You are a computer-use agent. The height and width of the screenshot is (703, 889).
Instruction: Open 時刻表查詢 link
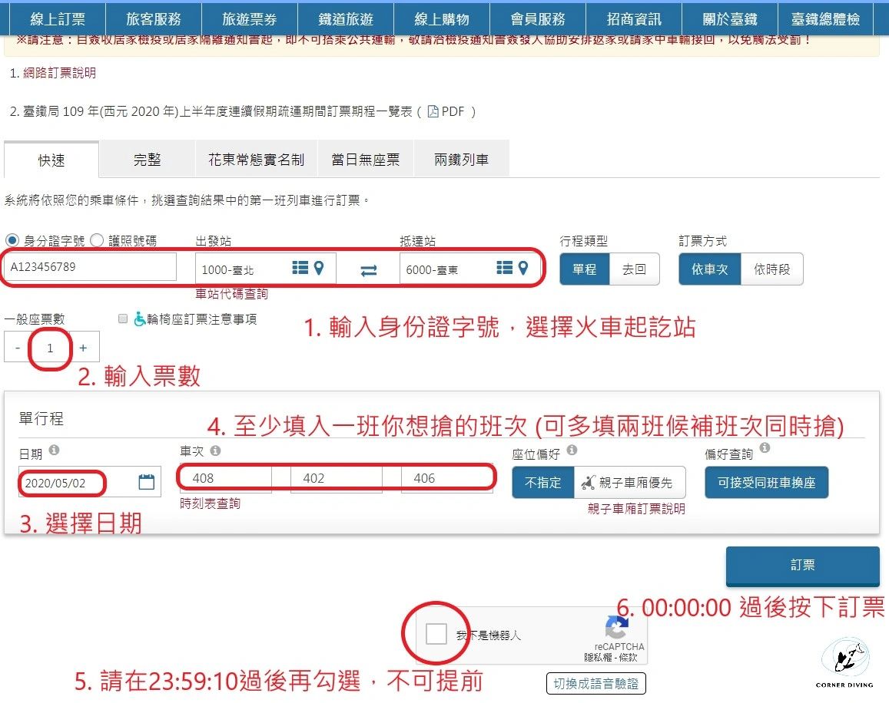coord(210,503)
